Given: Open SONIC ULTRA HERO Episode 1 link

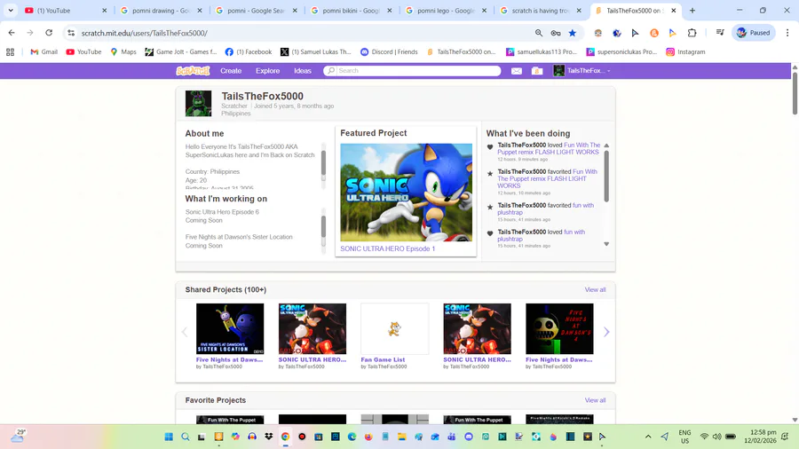Looking at the screenshot, I should click(388, 248).
